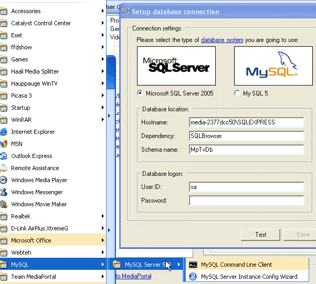The height and width of the screenshot is (284, 316).
Task: Focus the Password text field
Action: pos(246,201)
